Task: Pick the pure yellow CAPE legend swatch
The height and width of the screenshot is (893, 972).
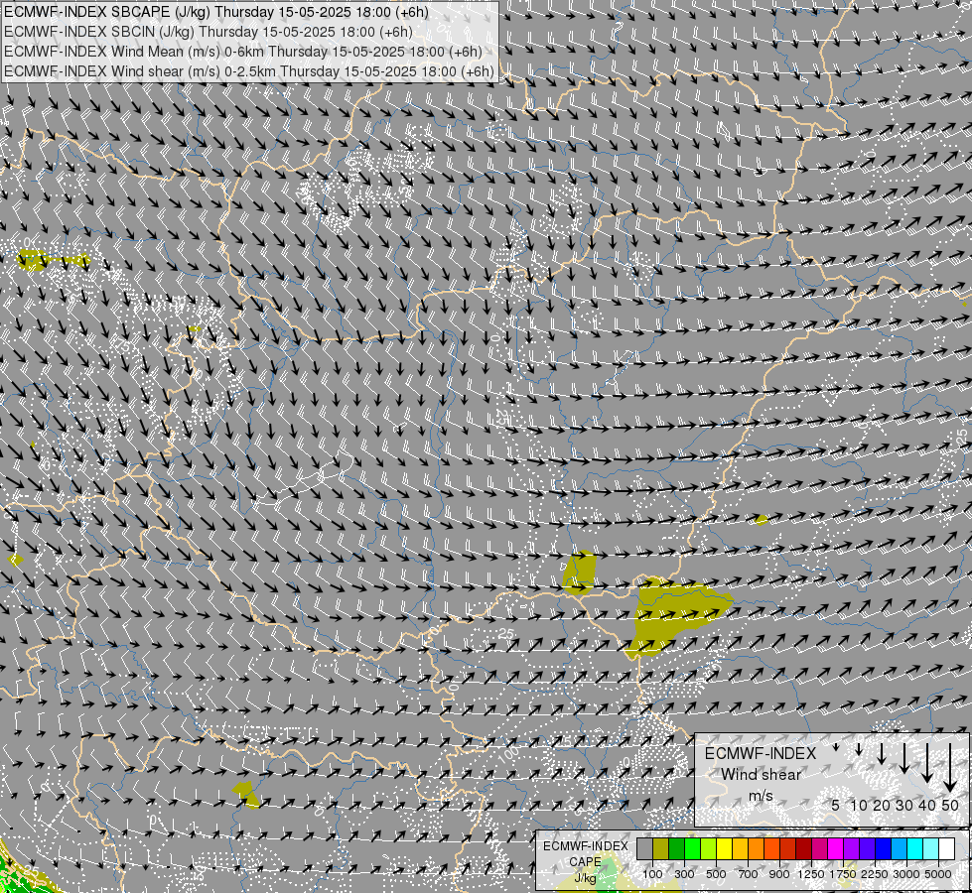Action: coord(725,849)
